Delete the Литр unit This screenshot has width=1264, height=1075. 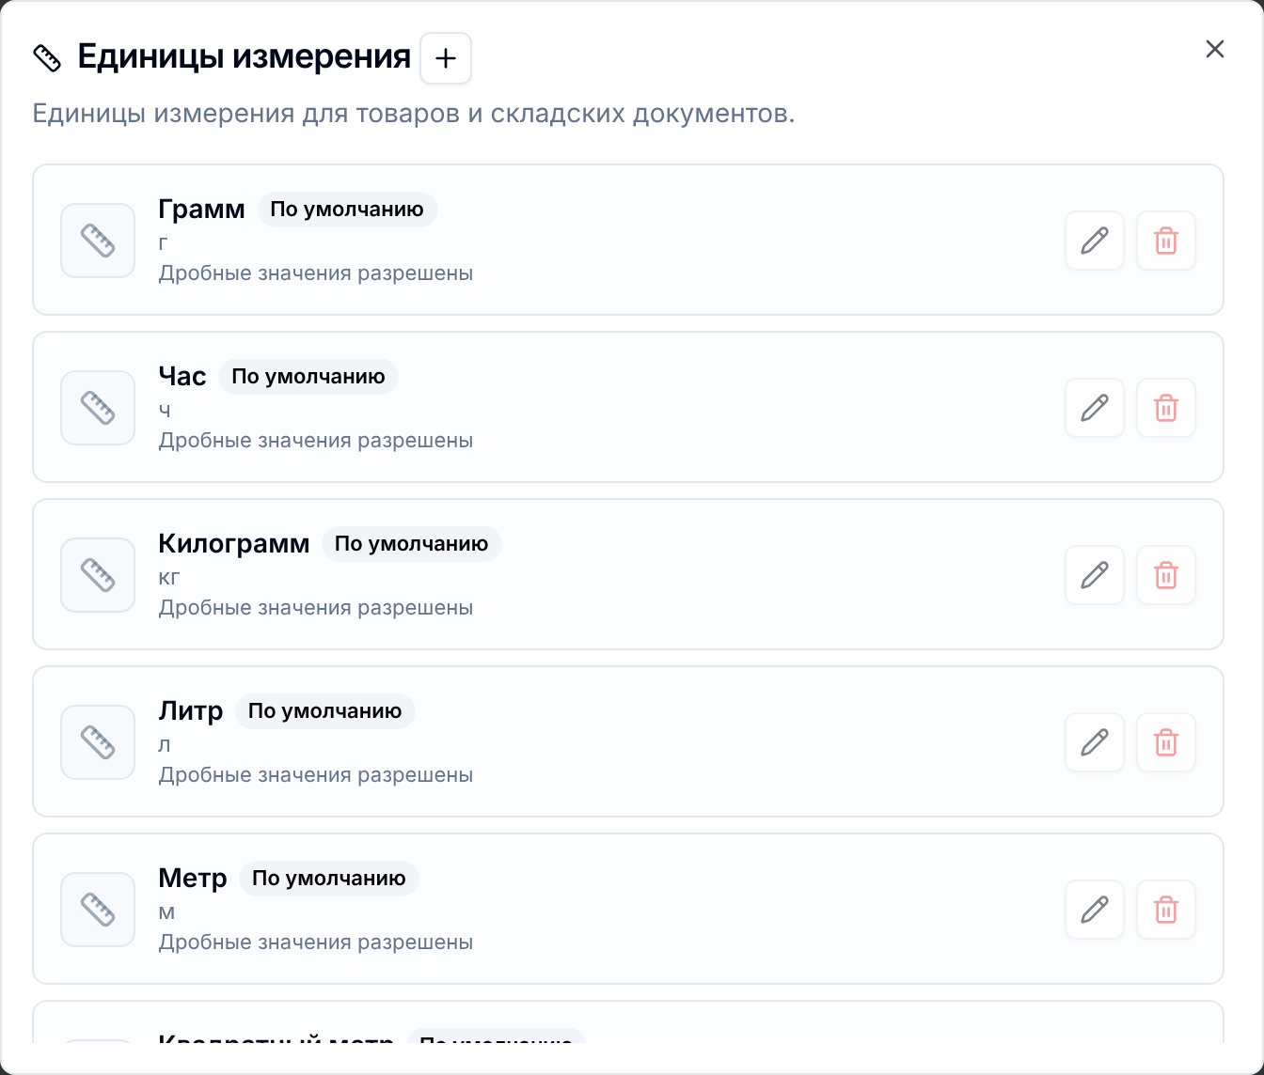pyautogui.click(x=1166, y=742)
